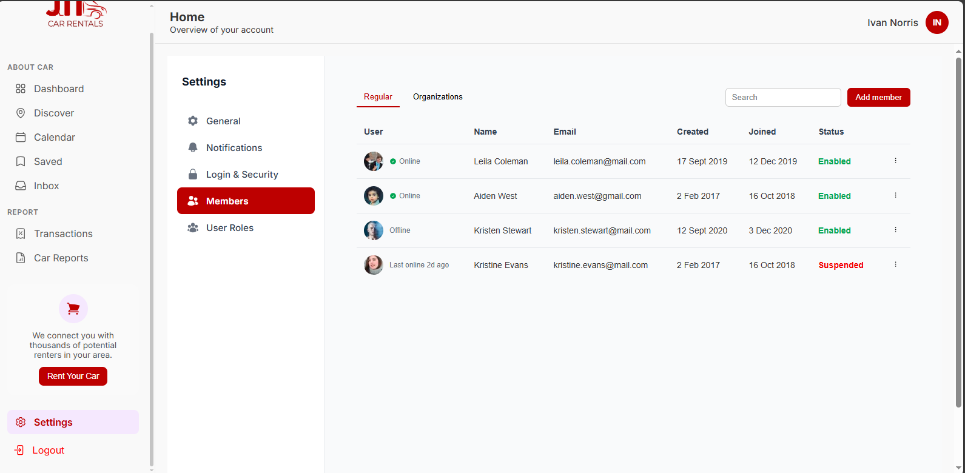
Task: Click the User Roles group icon
Action: pyautogui.click(x=193, y=227)
